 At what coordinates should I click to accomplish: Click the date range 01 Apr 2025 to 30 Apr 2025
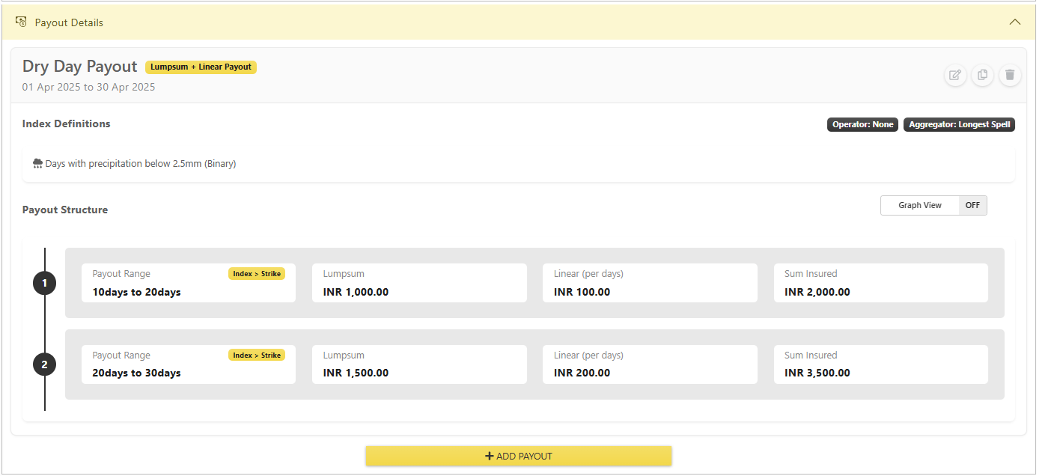(x=89, y=87)
